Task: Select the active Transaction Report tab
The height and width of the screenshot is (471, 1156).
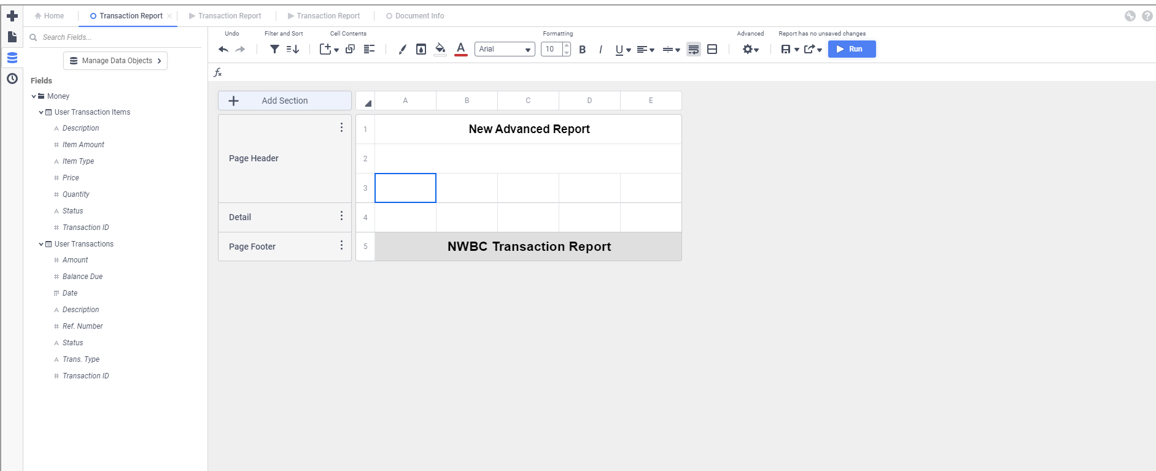Action: 127,16
